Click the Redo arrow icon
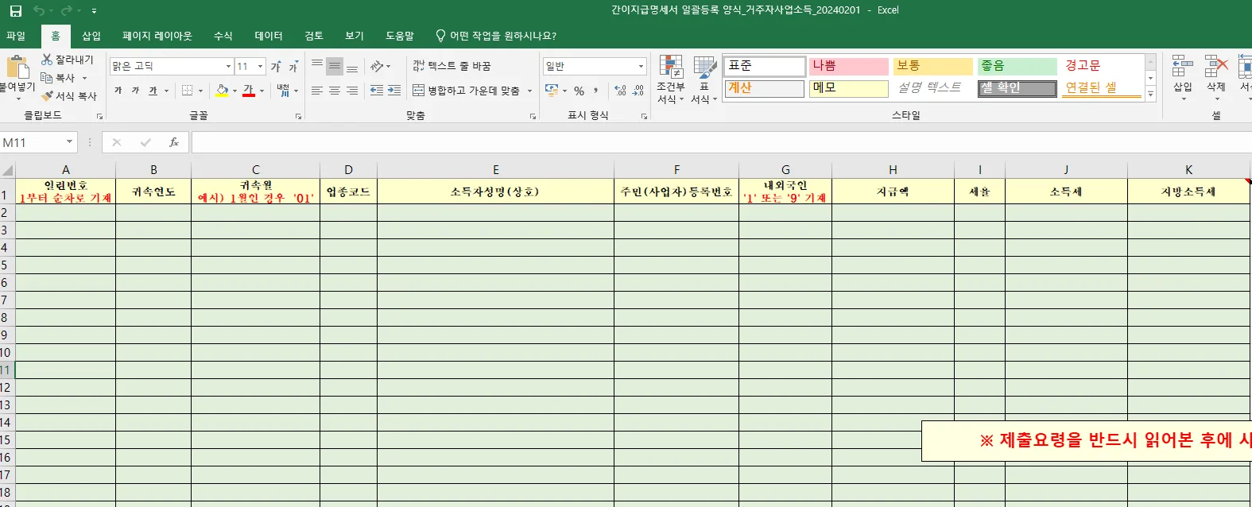 click(67, 11)
